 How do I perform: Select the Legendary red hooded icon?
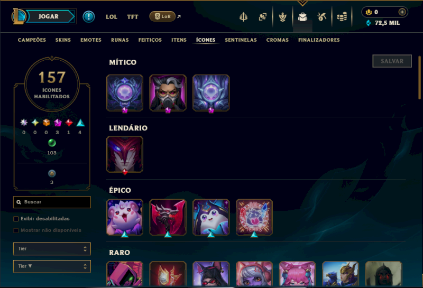(x=125, y=154)
